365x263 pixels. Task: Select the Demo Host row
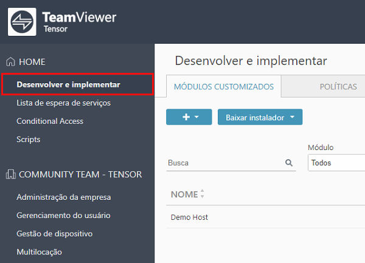point(266,217)
